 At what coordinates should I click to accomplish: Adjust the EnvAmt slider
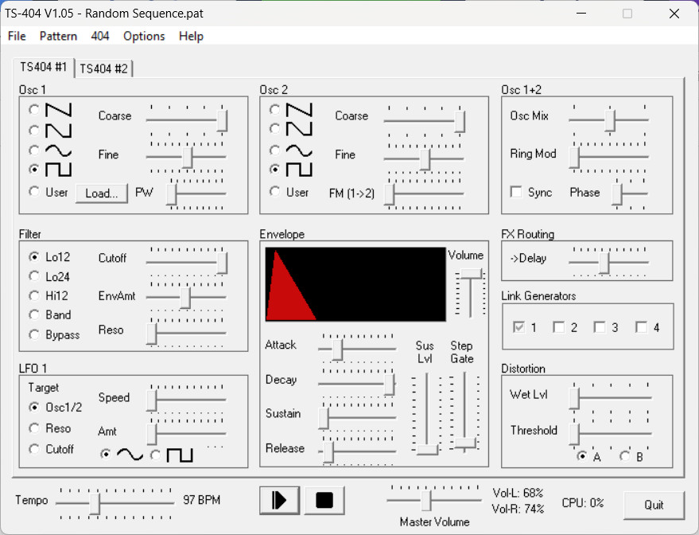(x=187, y=297)
